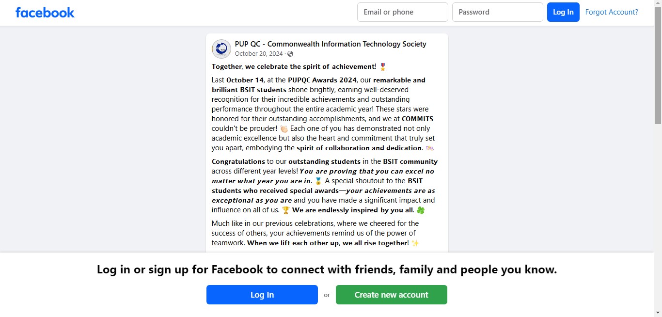Click the trophy emoji in post
662x317 pixels.
pyautogui.click(x=286, y=210)
